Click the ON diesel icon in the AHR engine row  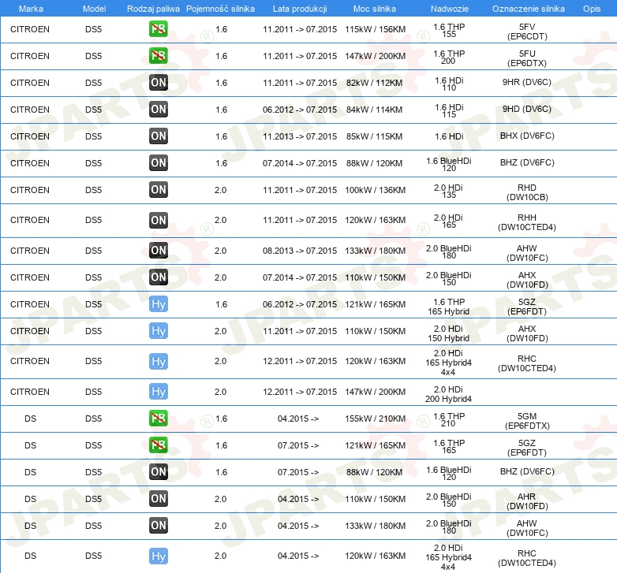158,499
